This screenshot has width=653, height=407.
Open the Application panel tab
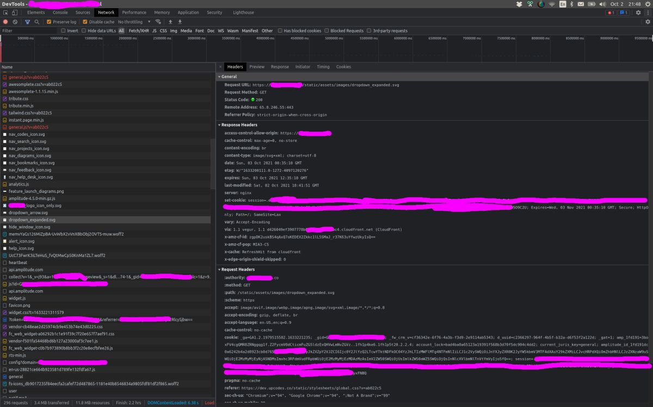(x=188, y=12)
